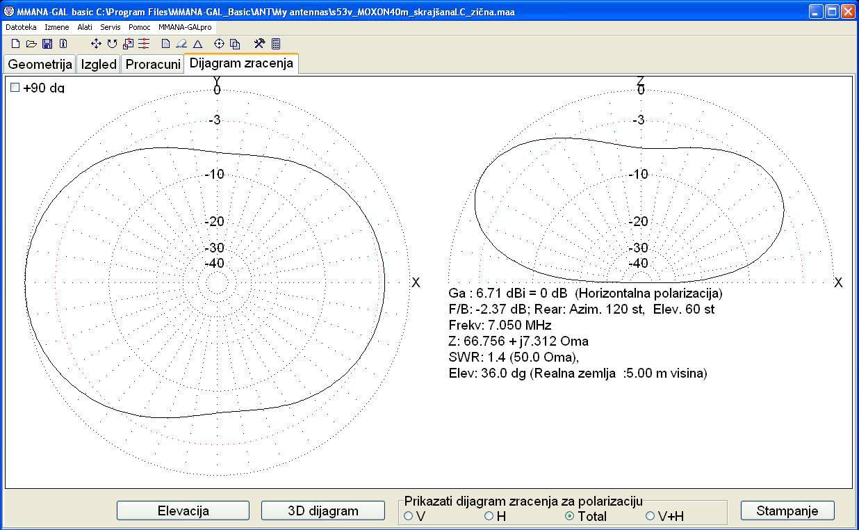Open the calculator toolbar icon
Image resolution: width=859 pixels, height=530 pixels.
point(276,44)
